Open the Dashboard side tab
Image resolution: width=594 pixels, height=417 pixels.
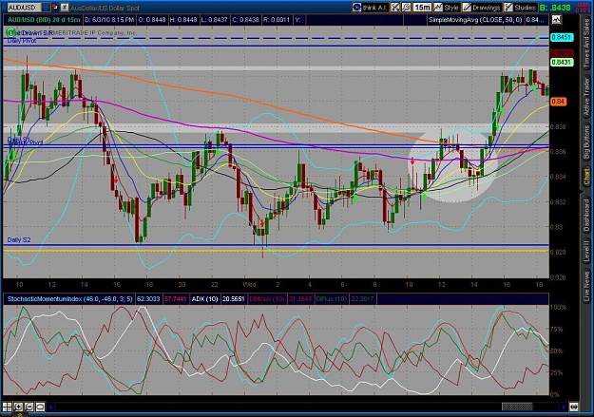pos(586,215)
